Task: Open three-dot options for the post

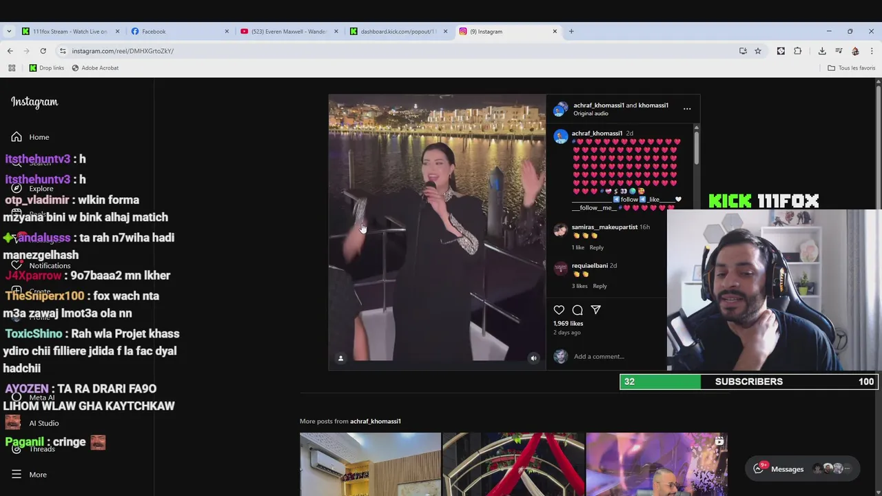Action: pos(687,109)
